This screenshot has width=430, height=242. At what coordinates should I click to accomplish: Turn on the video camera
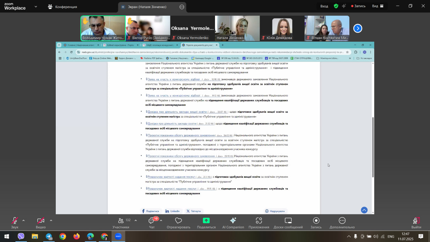click(41, 222)
